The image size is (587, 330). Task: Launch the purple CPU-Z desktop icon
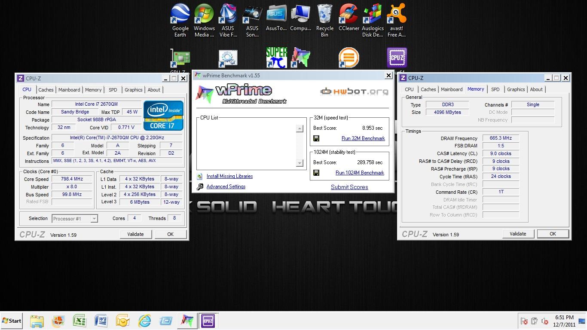click(397, 58)
